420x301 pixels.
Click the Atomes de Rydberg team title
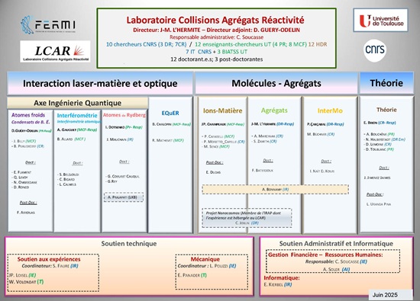[x=124, y=115]
